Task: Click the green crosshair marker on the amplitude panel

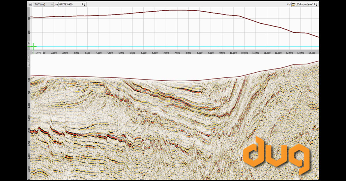Action: point(33,46)
